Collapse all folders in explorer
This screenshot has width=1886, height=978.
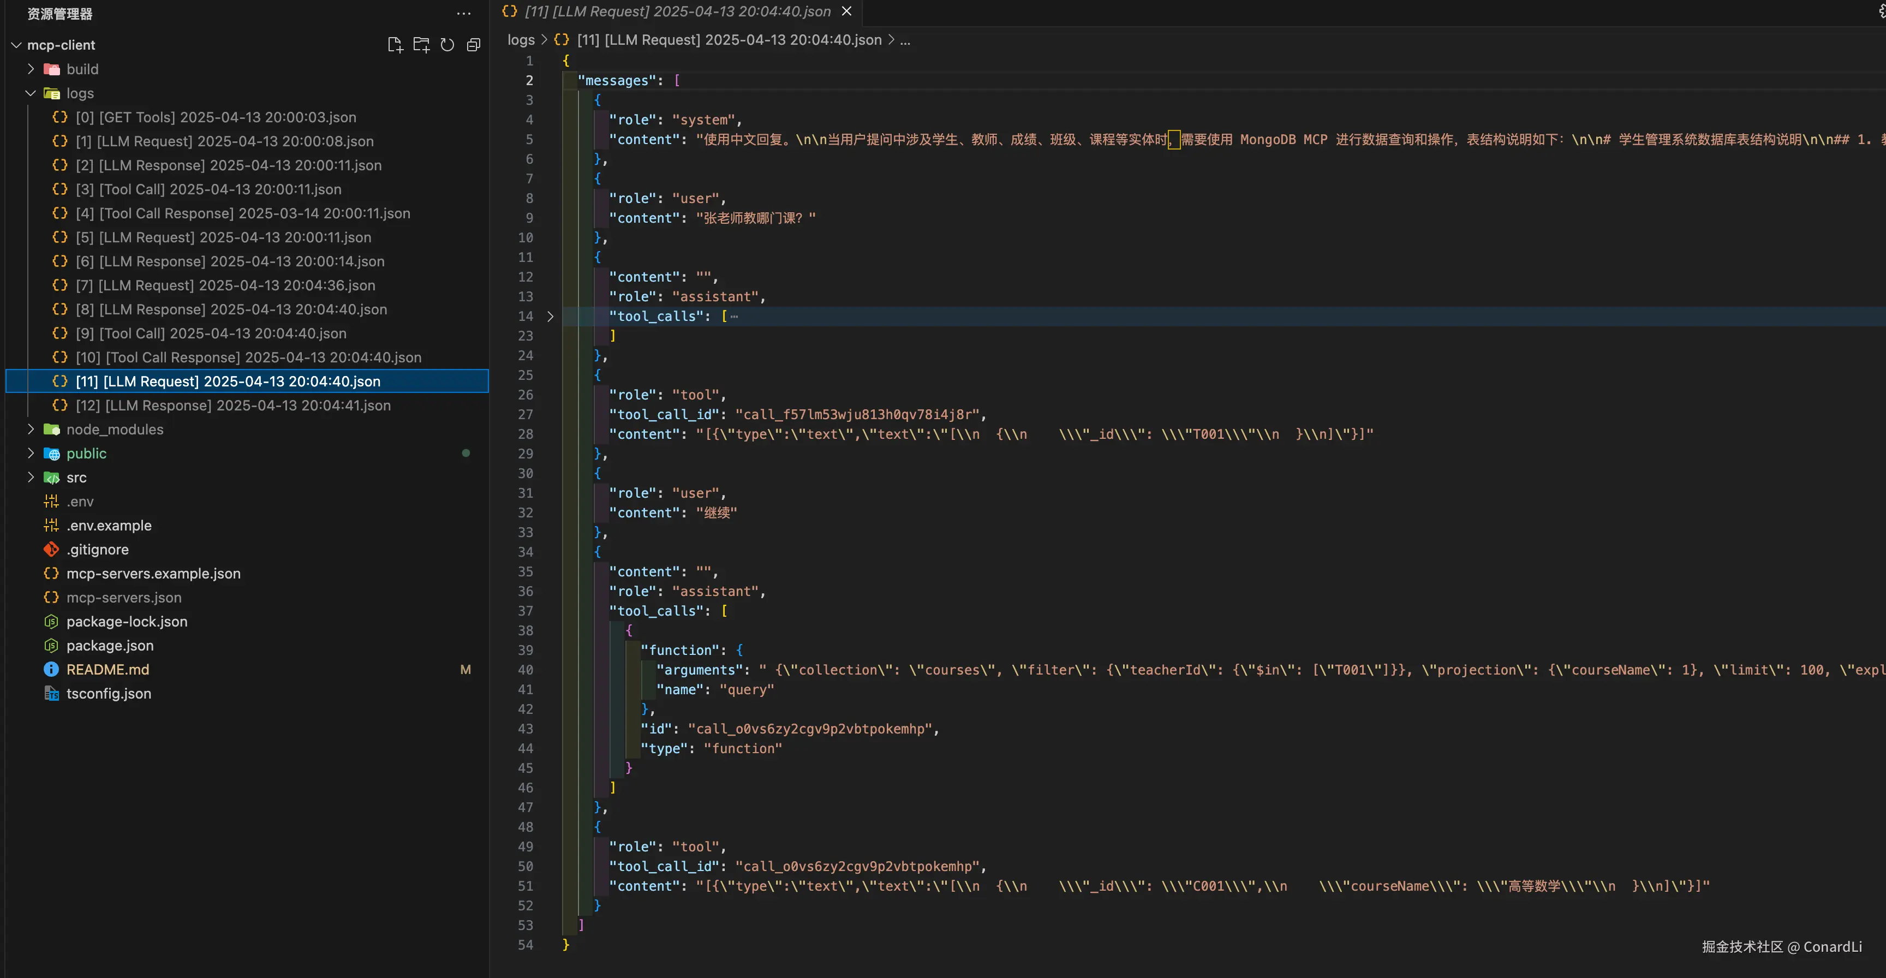tap(474, 45)
